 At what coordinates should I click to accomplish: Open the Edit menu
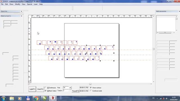tap(6, 4)
